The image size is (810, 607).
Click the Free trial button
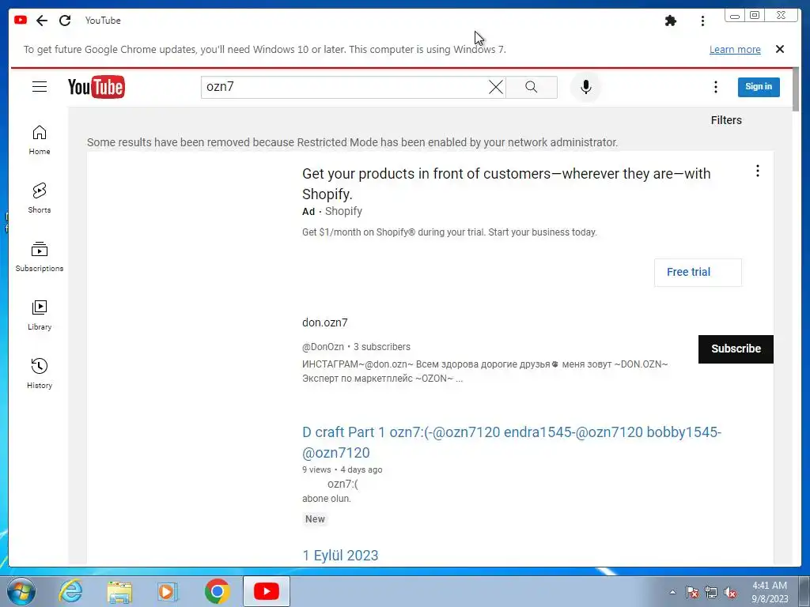click(x=698, y=273)
